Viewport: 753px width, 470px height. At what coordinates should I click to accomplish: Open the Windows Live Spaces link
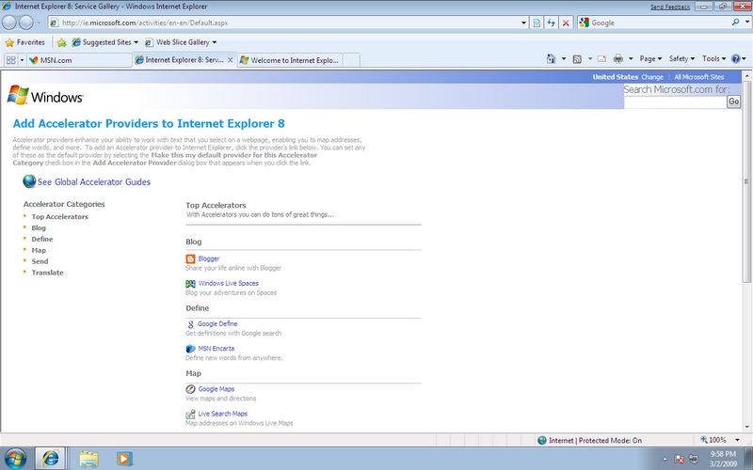(229, 284)
